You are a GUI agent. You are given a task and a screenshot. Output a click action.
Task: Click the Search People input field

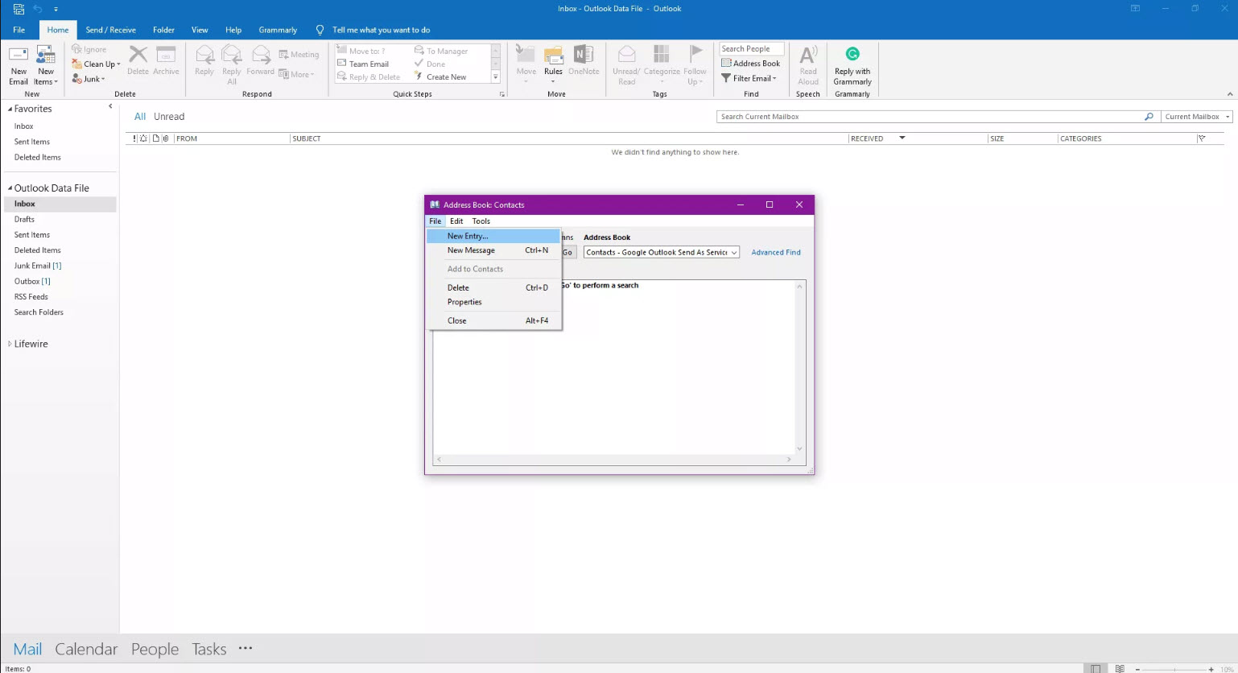(751, 49)
